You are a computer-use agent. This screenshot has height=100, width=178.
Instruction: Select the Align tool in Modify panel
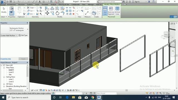pyautogui.click(x=47, y=8)
